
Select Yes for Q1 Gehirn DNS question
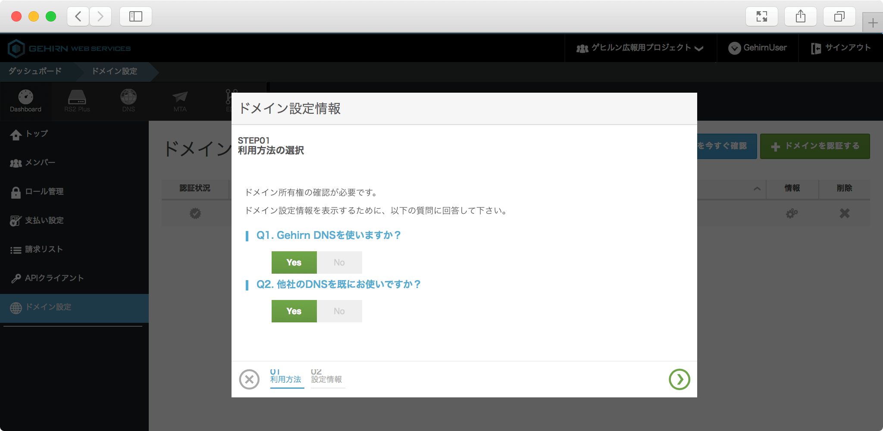(x=294, y=262)
